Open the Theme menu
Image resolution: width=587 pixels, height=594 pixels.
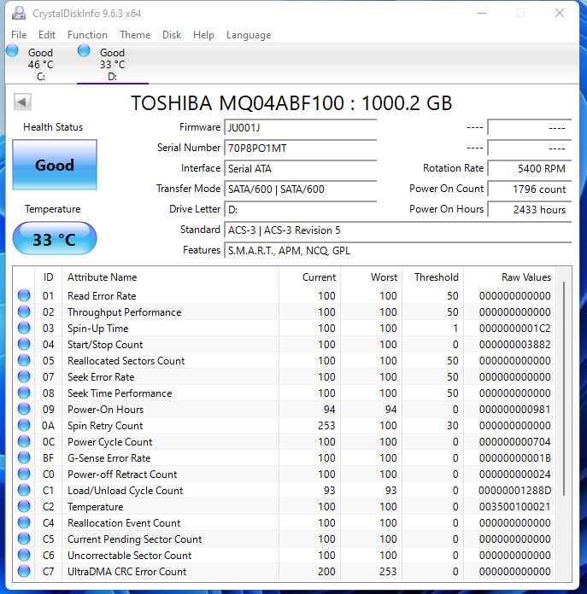(x=135, y=35)
